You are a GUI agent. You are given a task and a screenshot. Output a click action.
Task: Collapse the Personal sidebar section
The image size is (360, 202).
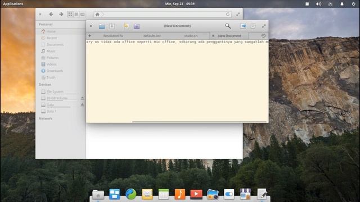point(46,24)
